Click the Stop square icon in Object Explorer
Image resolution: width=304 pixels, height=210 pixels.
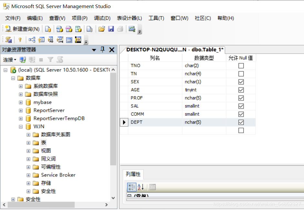[41, 59]
